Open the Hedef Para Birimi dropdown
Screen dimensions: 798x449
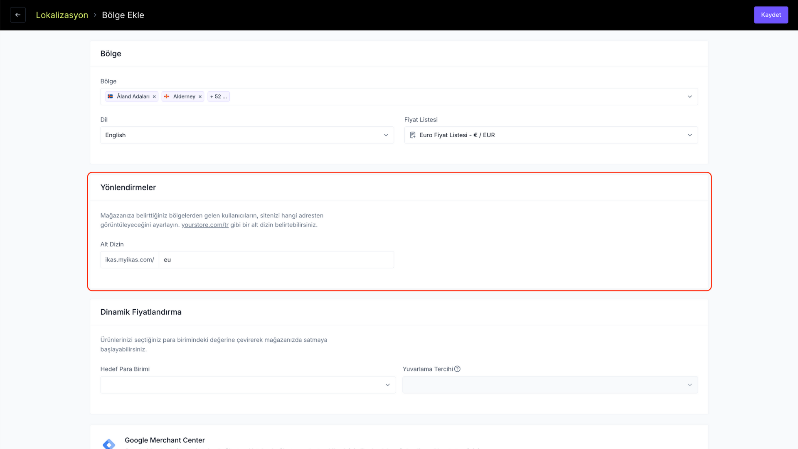click(x=248, y=385)
